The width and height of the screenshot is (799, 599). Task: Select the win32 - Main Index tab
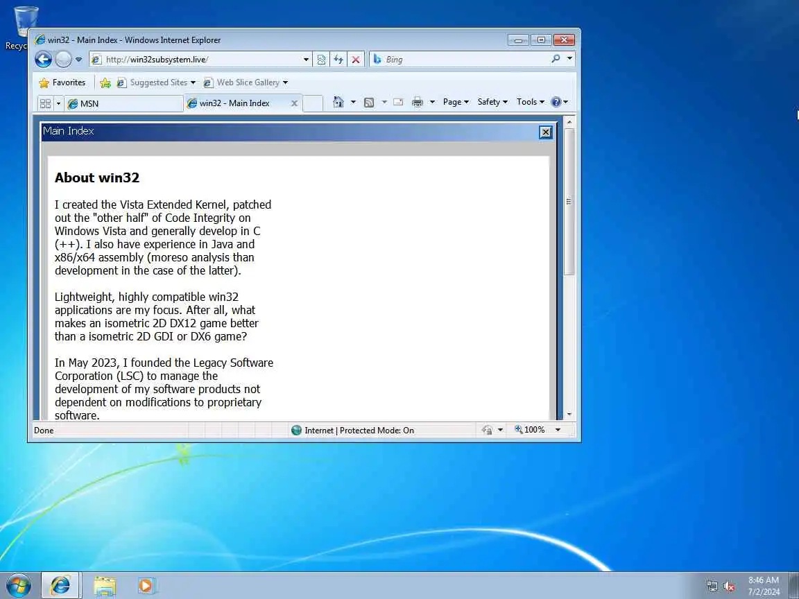[234, 103]
